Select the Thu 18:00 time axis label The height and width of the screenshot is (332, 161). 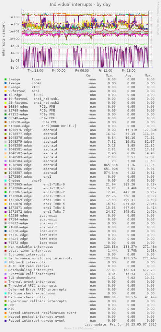point(35,71)
